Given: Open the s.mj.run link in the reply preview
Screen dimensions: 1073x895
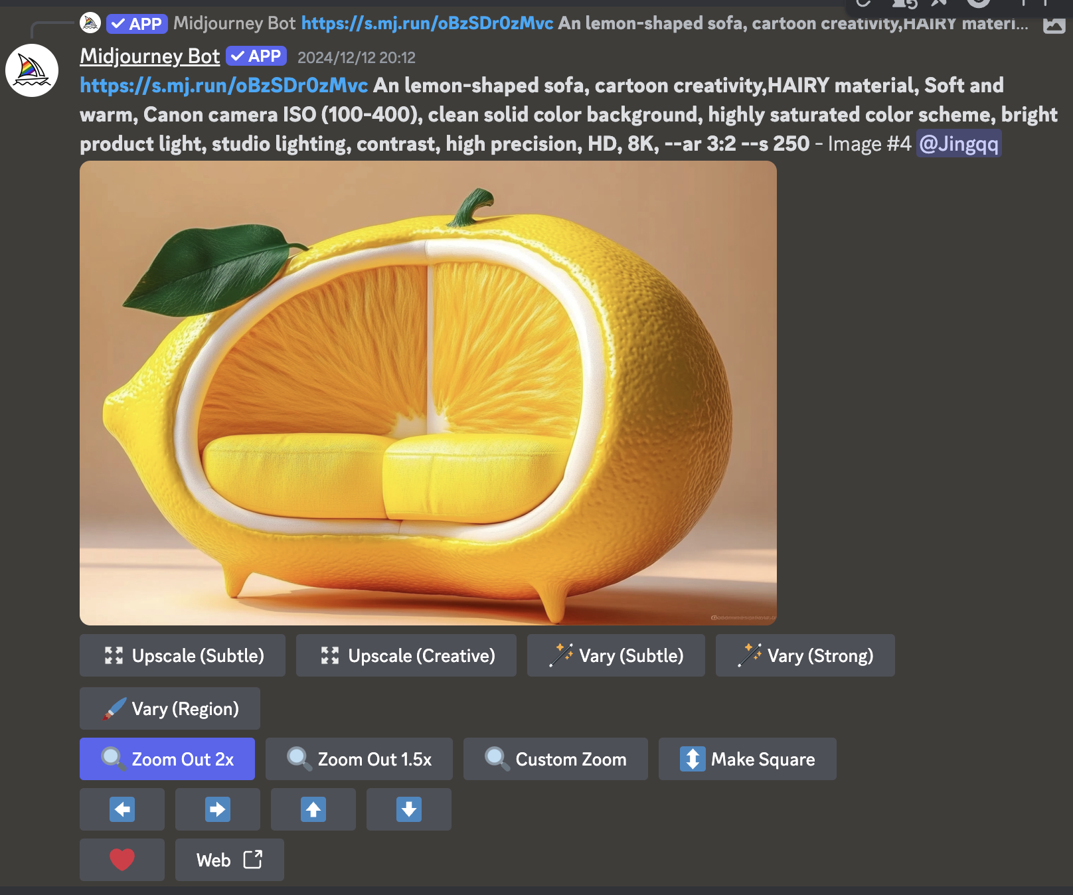Looking at the screenshot, I should (x=427, y=24).
